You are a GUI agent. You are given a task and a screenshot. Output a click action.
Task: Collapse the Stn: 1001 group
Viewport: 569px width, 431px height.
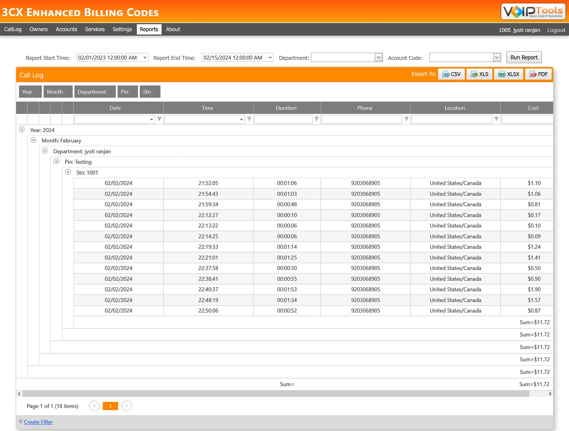pyautogui.click(x=68, y=172)
